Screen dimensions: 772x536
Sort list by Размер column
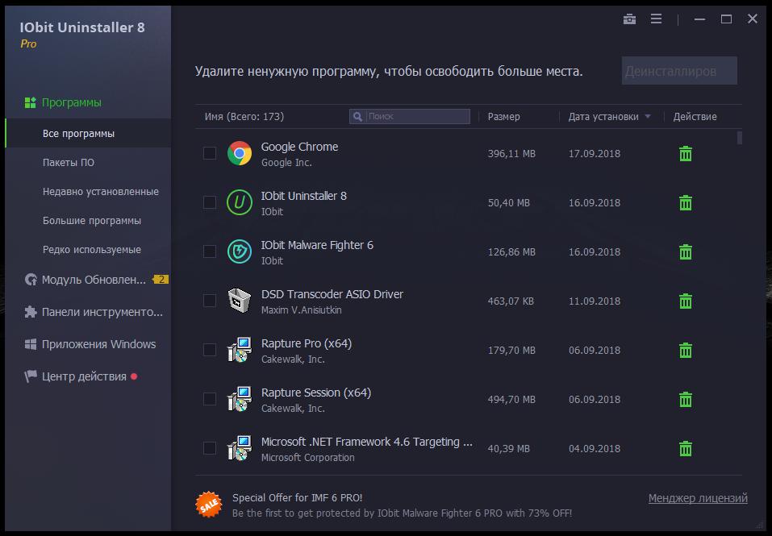pos(503,117)
